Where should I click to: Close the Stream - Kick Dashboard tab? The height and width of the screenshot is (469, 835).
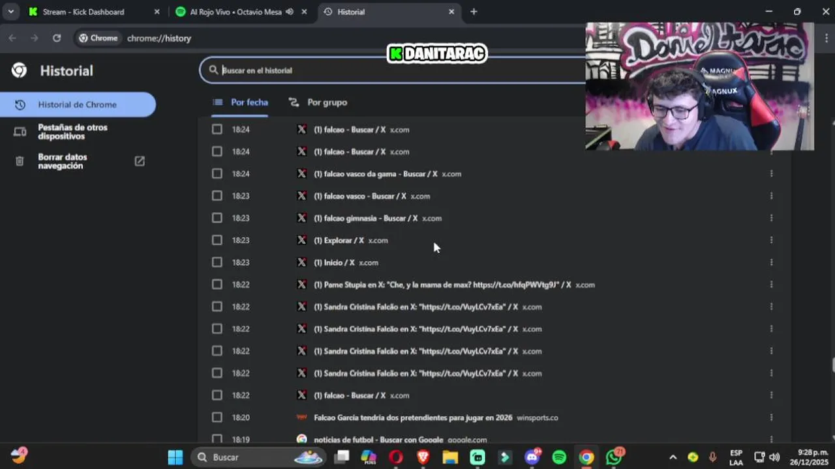(x=157, y=12)
